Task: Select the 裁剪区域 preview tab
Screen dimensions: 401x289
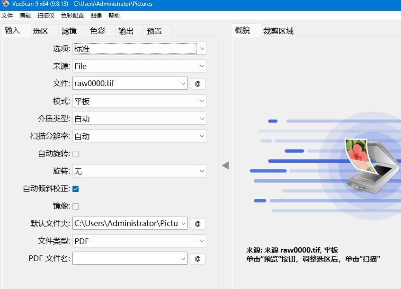Action: point(278,31)
